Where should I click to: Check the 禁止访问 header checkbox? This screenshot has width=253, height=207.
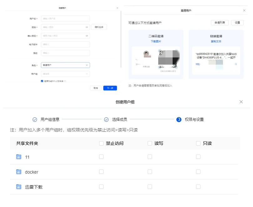tap(101, 143)
